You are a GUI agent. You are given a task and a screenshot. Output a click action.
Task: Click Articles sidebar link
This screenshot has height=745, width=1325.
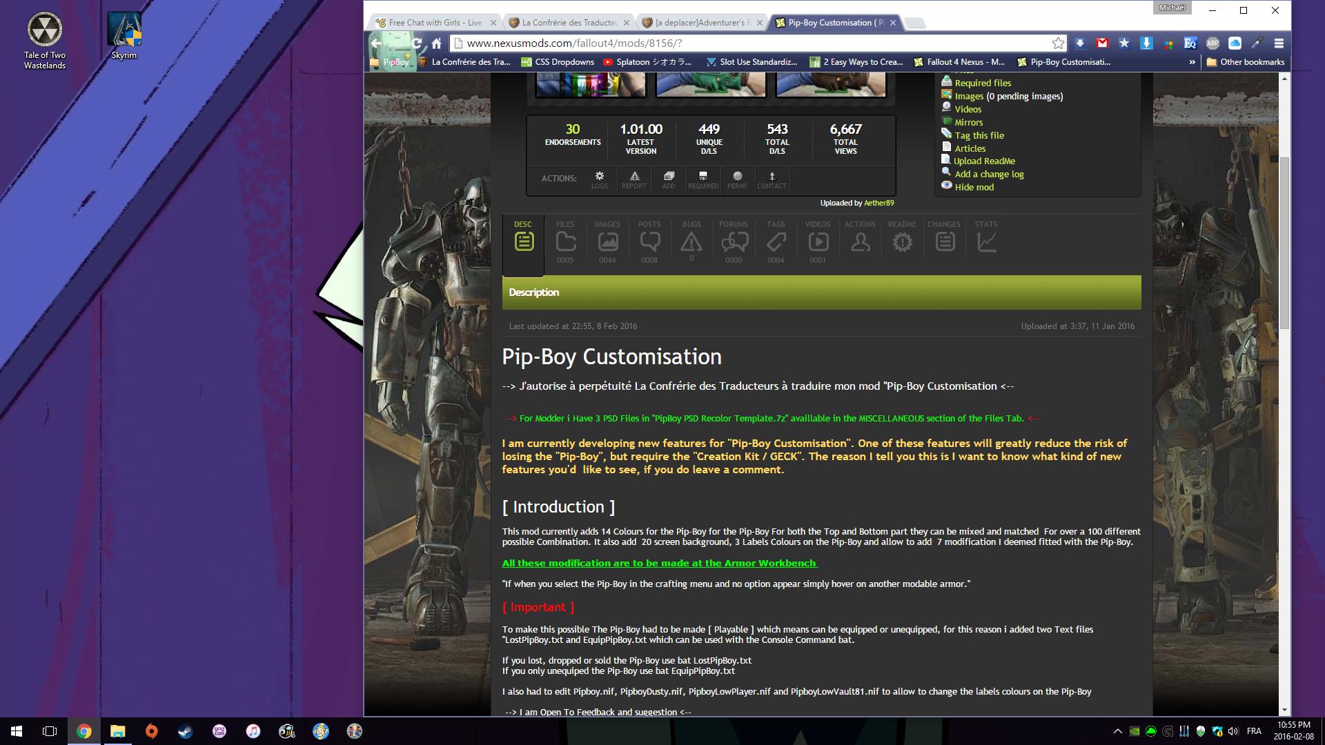click(970, 148)
